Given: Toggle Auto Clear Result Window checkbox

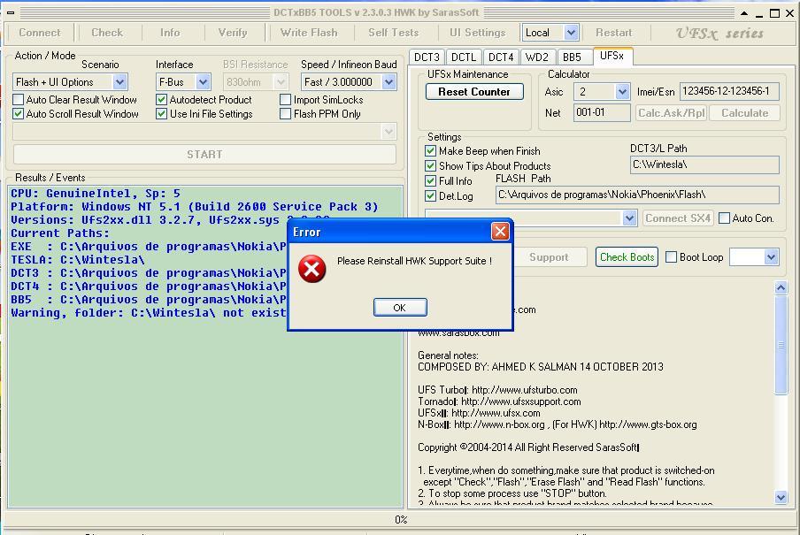Looking at the screenshot, I should point(19,99).
